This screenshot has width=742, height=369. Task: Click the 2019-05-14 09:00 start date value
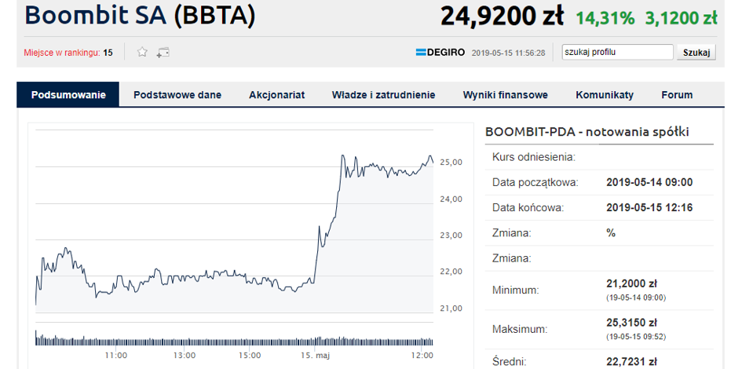point(649,182)
